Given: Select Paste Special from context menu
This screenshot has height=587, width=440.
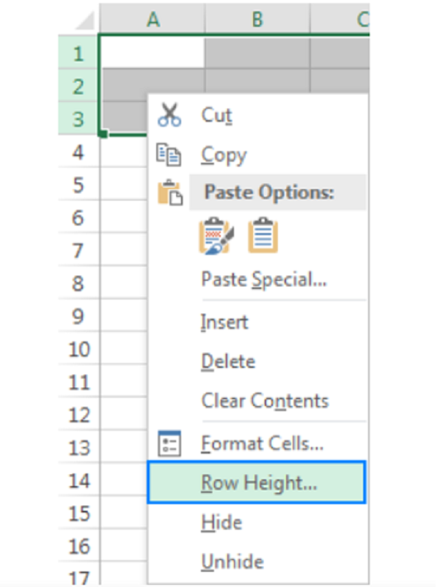Looking at the screenshot, I should (263, 278).
